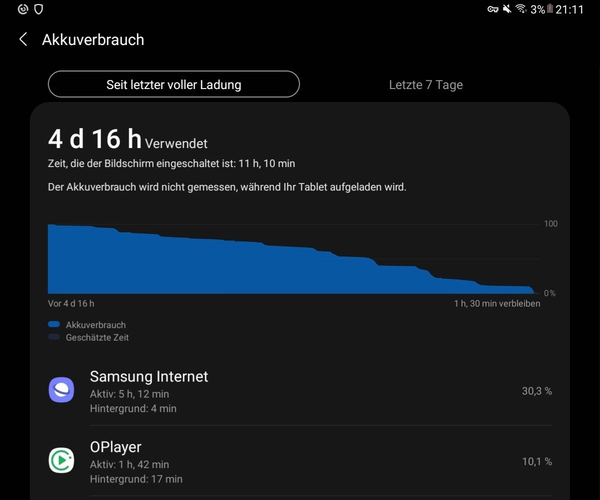Tap the muted sound status icon
The height and width of the screenshot is (500, 600).
click(507, 9)
